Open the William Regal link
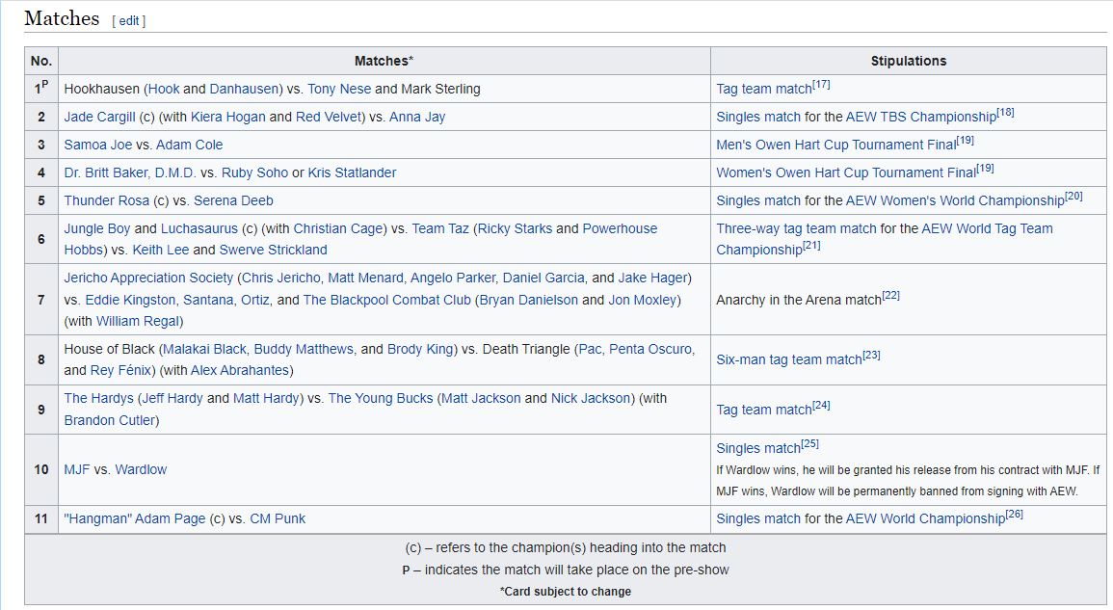This screenshot has width=1113, height=610. click(138, 321)
